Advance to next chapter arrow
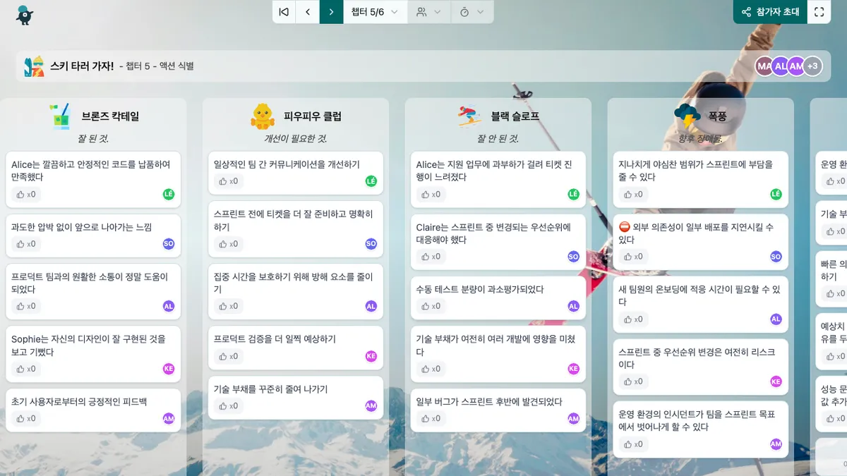 tap(331, 12)
